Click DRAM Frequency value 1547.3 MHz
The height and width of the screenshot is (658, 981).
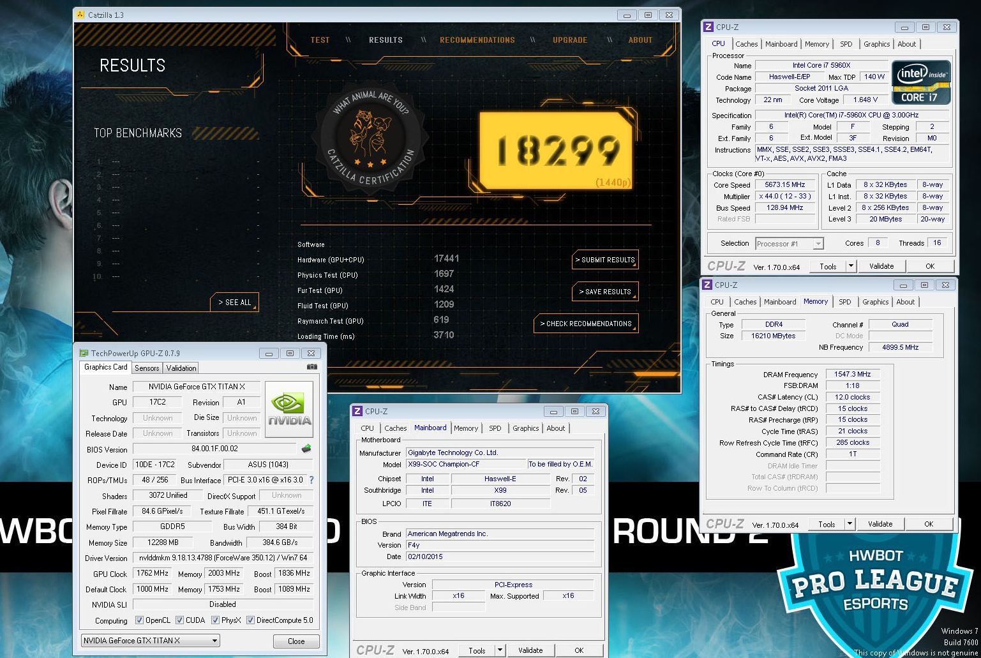[853, 374]
